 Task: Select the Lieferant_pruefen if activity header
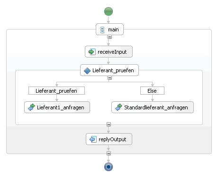tap(109, 70)
